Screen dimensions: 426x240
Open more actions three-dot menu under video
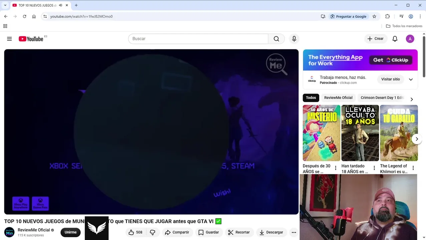click(294, 232)
